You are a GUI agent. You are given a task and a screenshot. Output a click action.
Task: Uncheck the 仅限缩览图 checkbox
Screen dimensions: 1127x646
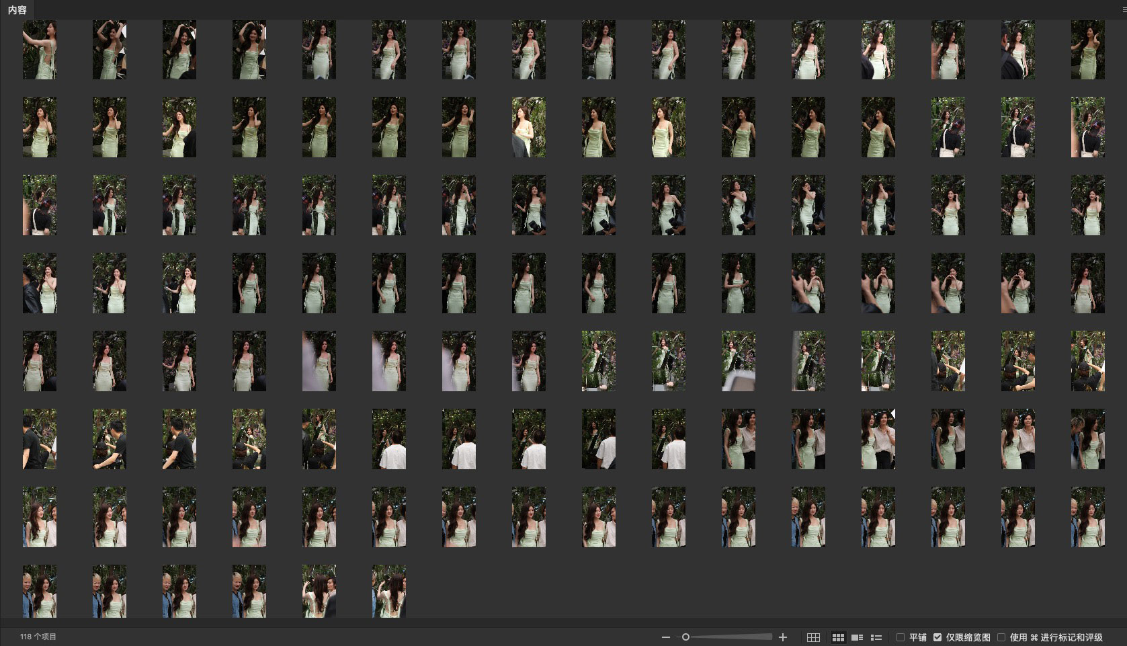click(x=937, y=637)
